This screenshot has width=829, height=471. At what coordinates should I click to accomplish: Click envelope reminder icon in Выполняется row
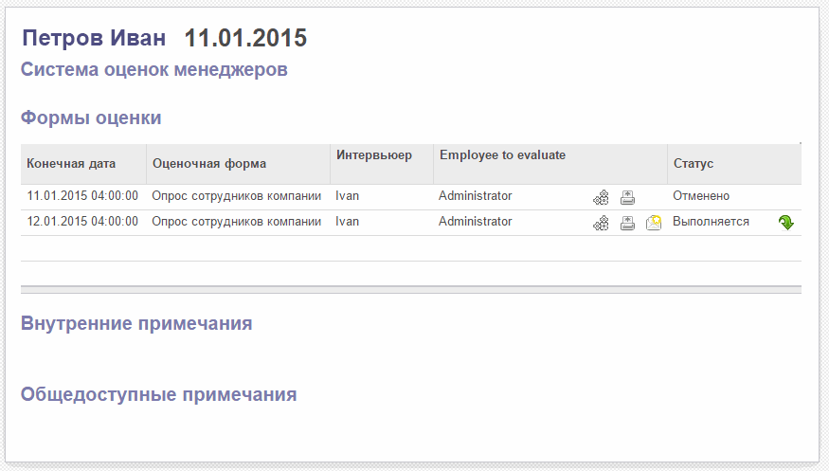pos(654,223)
